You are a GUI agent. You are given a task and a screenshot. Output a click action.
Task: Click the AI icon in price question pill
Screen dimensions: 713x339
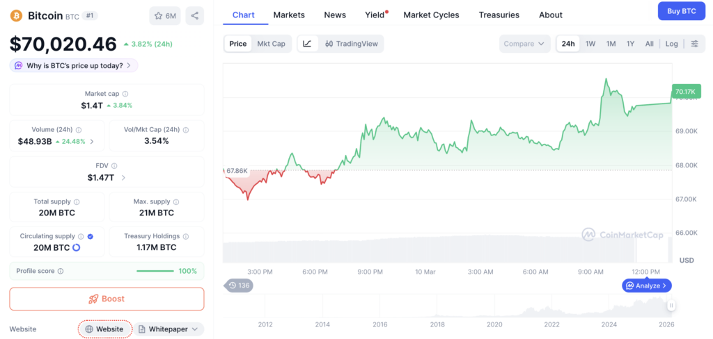(x=19, y=65)
